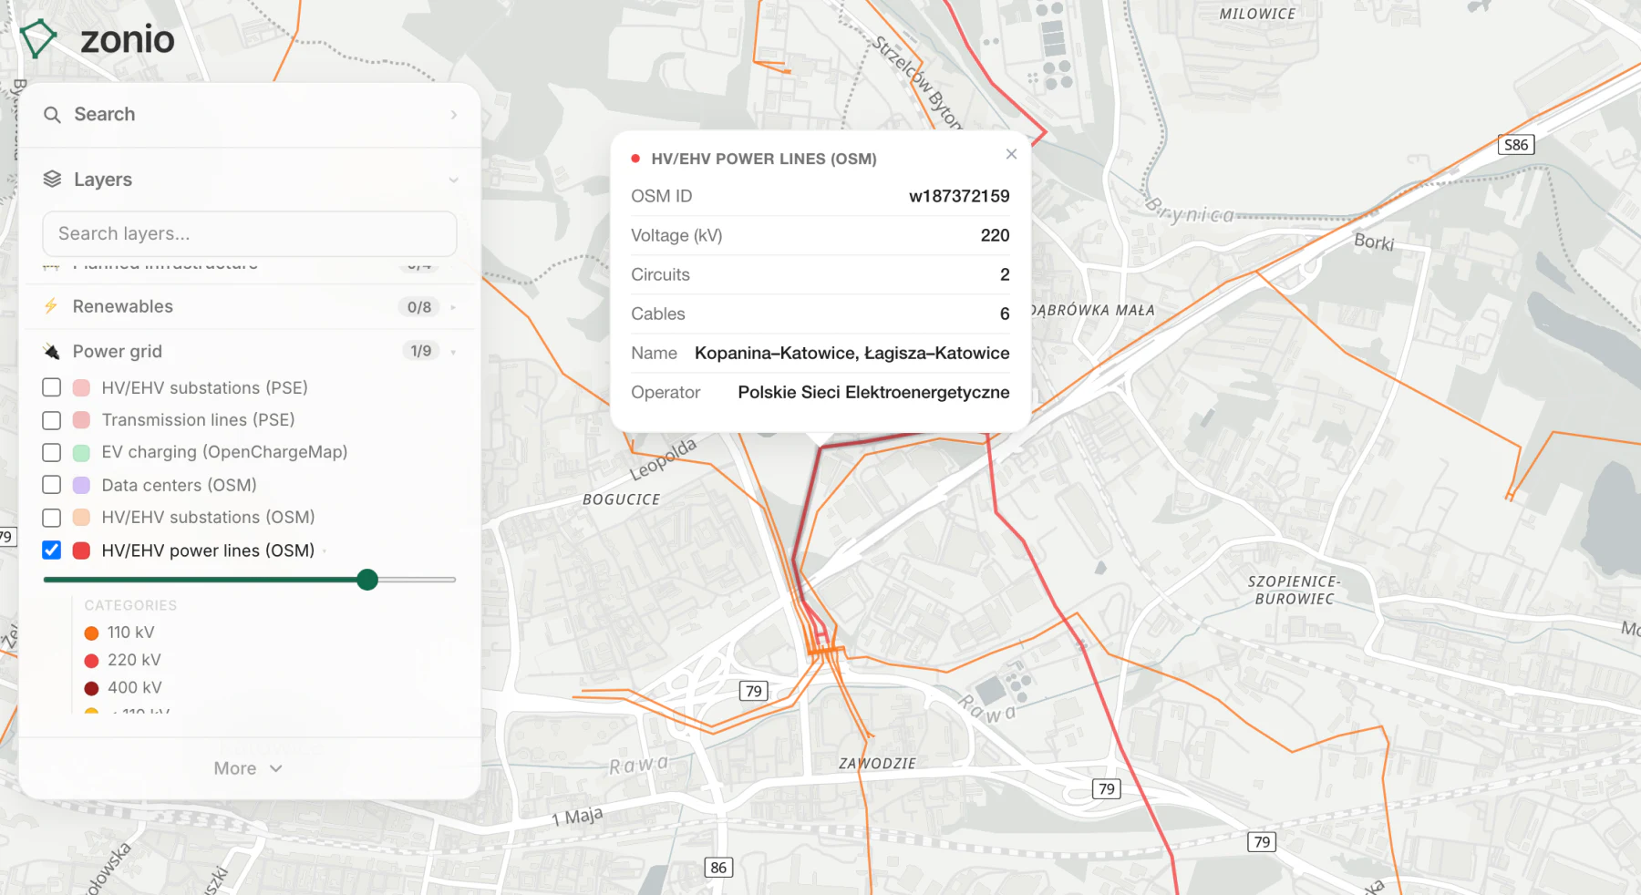1641x895 pixels.
Task: Open the Search section
Action: [250, 115]
